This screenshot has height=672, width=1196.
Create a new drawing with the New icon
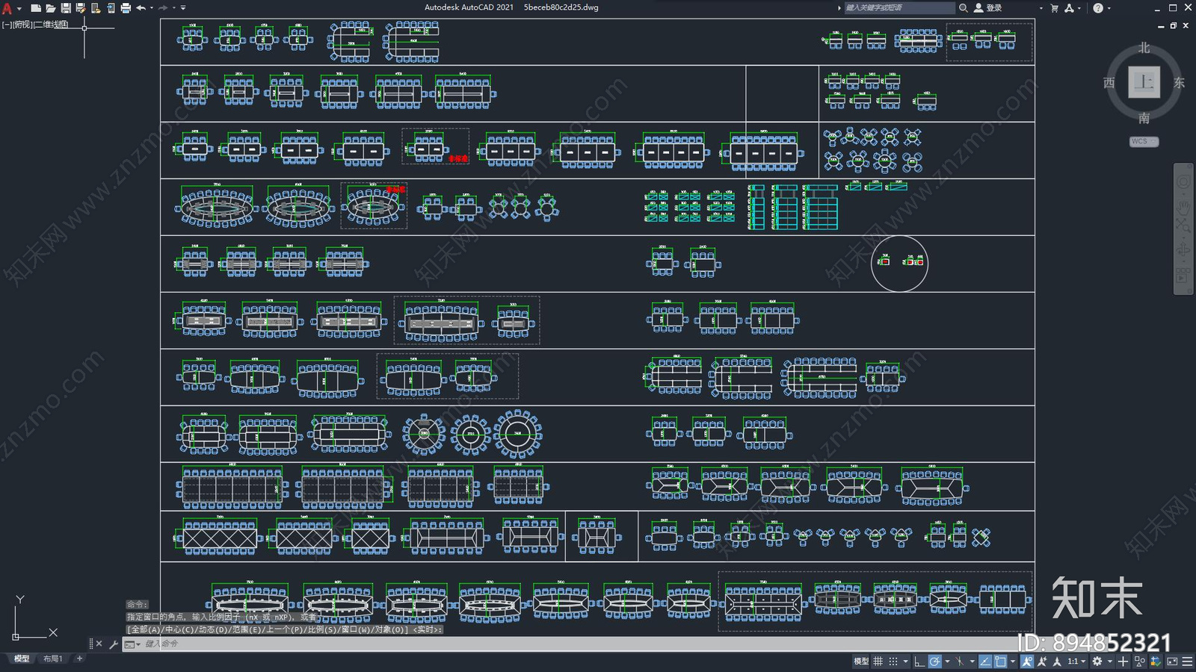(36, 8)
